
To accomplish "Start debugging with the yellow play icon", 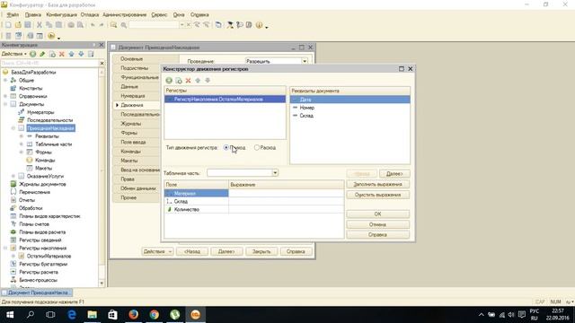I will 51,36.
